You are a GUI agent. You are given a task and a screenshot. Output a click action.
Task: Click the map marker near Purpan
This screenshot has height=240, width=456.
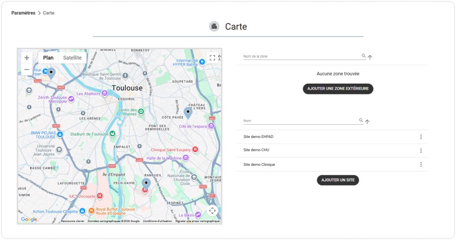51,74
